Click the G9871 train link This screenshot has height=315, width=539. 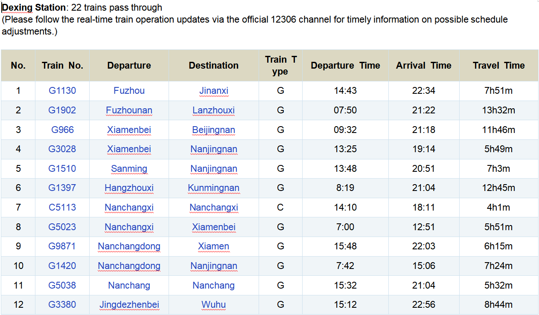[62, 246]
